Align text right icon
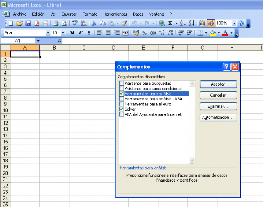The image size is (263, 207). click(117, 33)
